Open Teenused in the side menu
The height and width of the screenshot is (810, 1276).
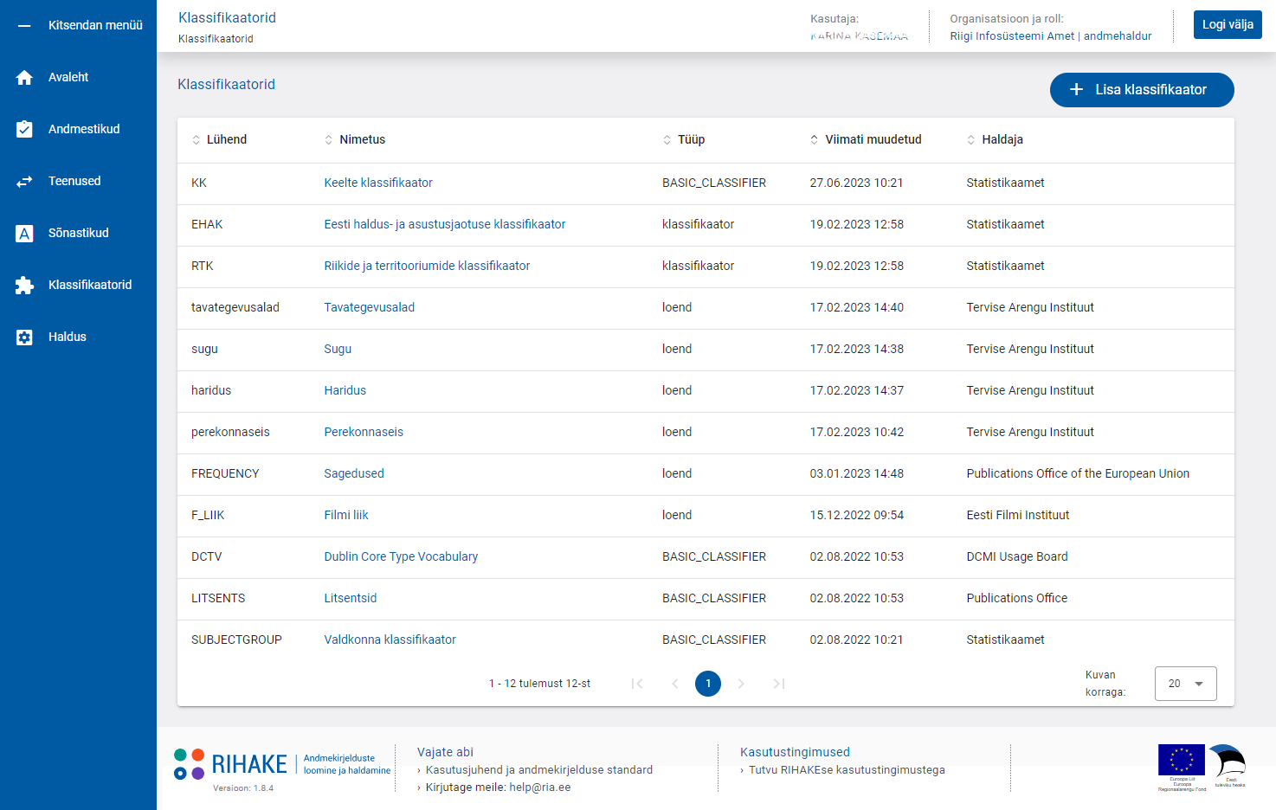click(x=74, y=182)
